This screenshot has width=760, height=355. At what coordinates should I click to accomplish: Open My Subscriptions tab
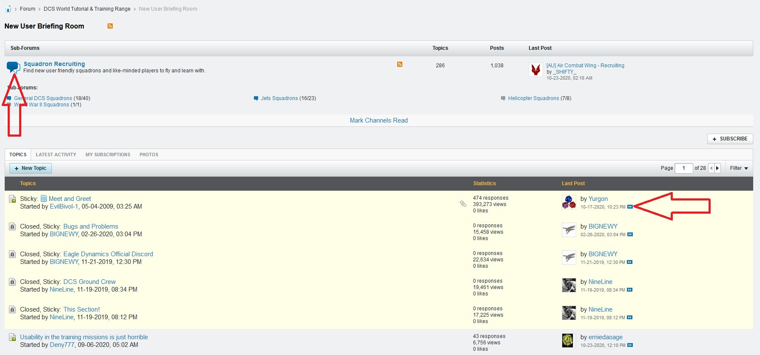point(108,155)
